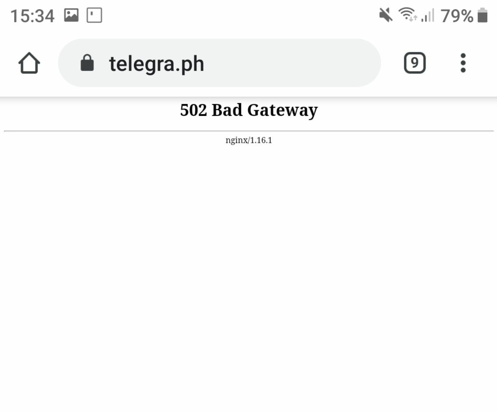Tap the muted sound status icon

point(386,16)
